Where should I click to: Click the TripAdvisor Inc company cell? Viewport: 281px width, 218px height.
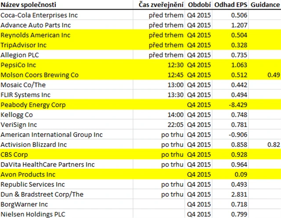pyautogui.click(x=24, y=45)
